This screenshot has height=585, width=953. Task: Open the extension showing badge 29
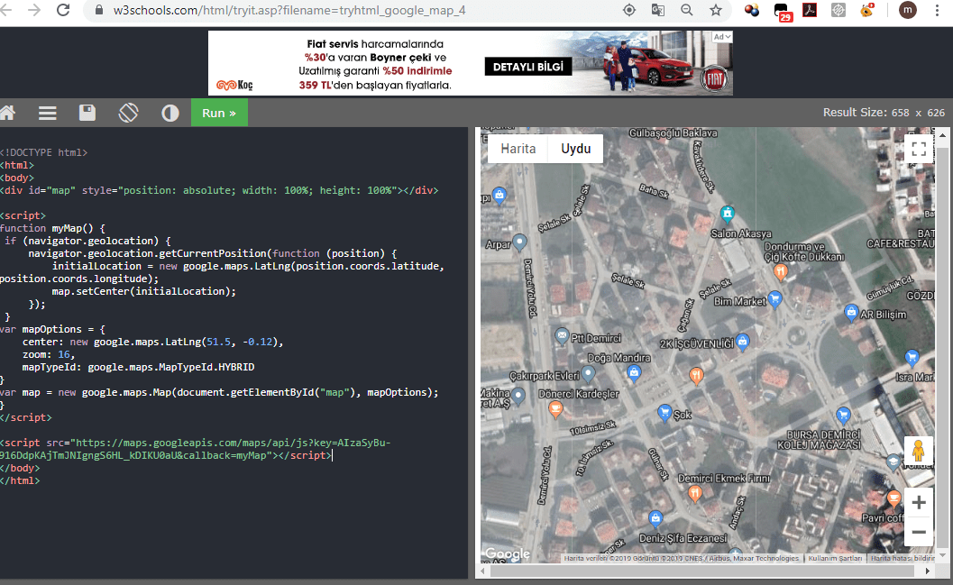pos(782,11)
